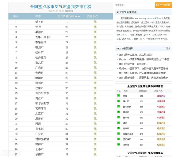The width and height of the screenshot is (184, 157).
Task: Open article 郑州PM2.5居高不下
Action: (142, 69)
